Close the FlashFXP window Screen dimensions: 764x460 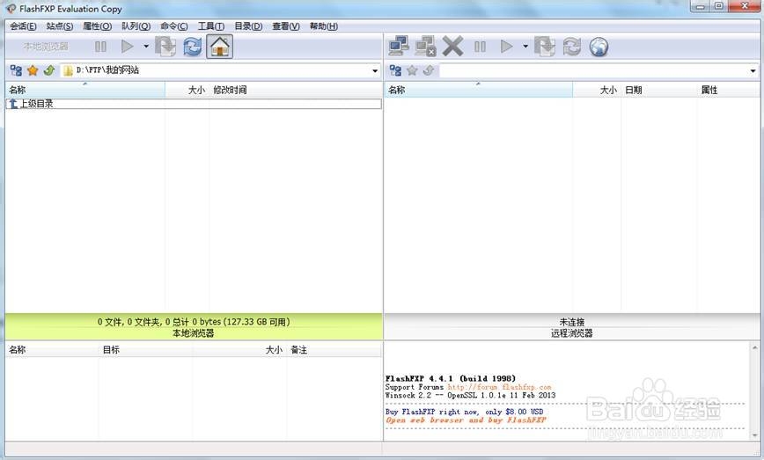(745, 6)
